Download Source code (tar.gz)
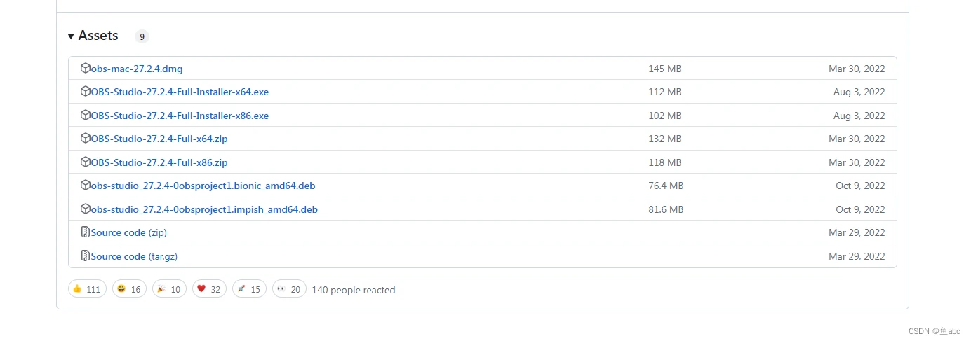 [x=134, y=256]
